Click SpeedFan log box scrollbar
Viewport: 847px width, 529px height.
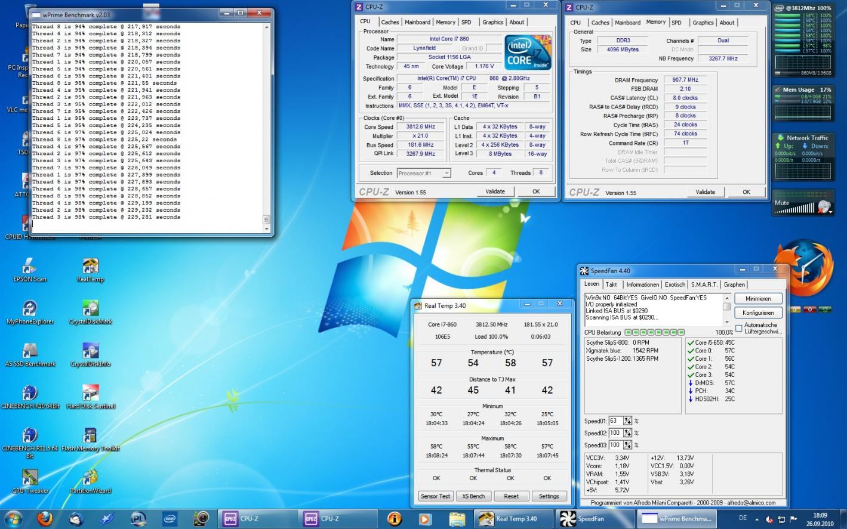[726, 309]
